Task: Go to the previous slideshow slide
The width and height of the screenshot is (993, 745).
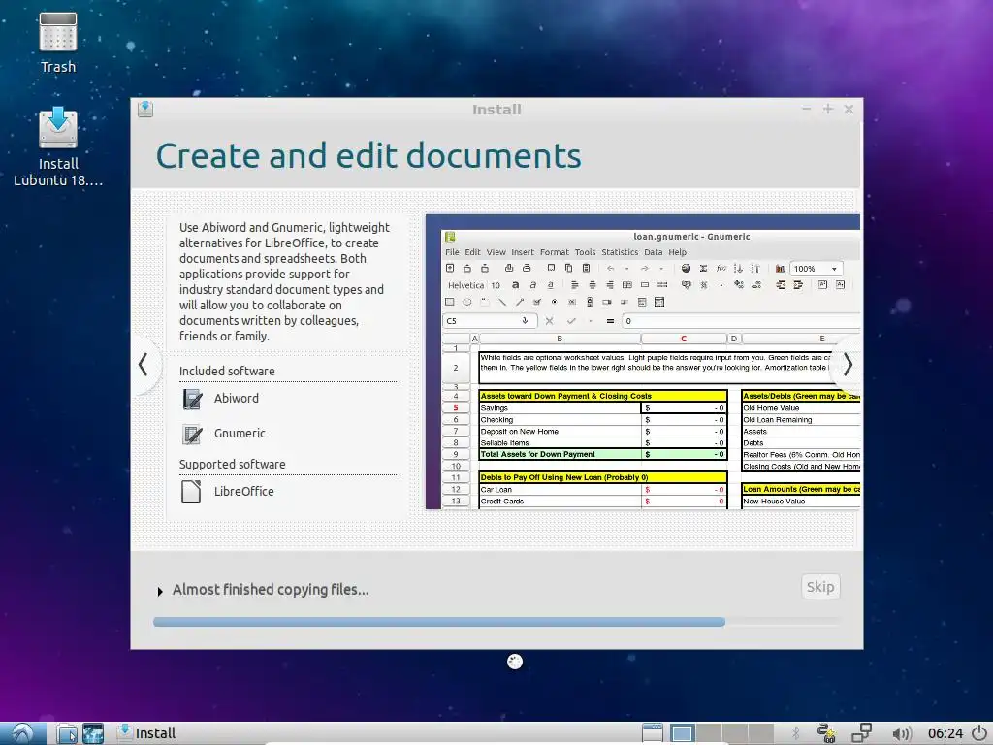Action: click(x=144, y=365)
